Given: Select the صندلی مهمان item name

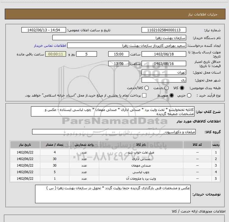Looking at the screenshot, I should 141,166.
